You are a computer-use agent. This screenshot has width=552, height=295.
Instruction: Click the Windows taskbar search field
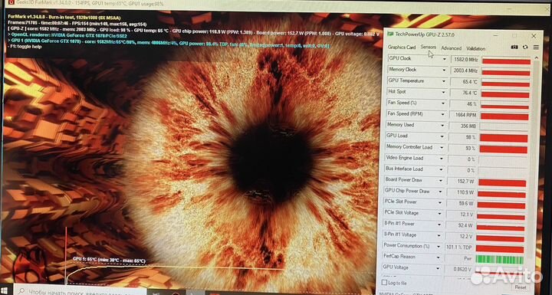(81, 291)
